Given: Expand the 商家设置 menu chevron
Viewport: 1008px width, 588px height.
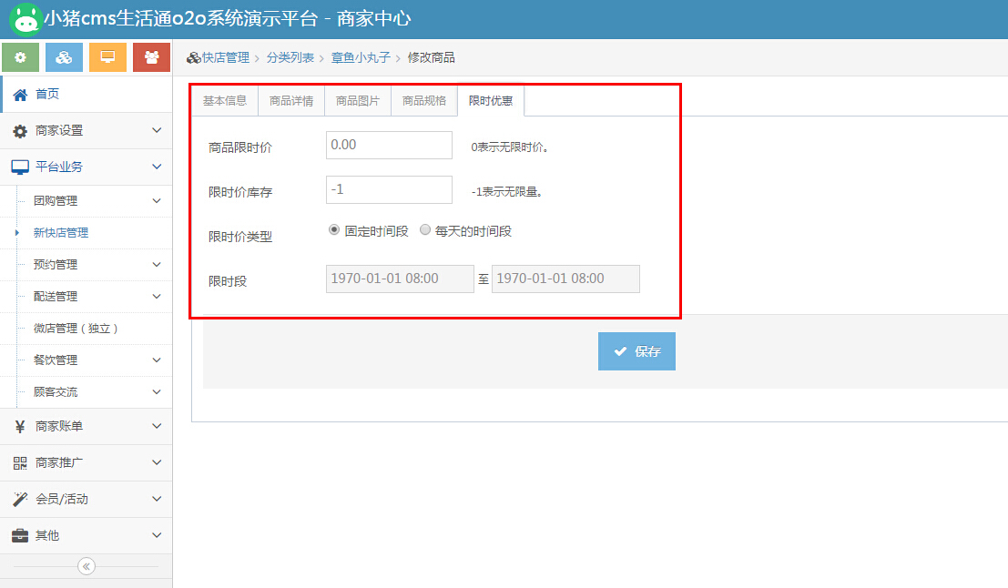Looking at the screenshot, I should [x=157, y=130].
